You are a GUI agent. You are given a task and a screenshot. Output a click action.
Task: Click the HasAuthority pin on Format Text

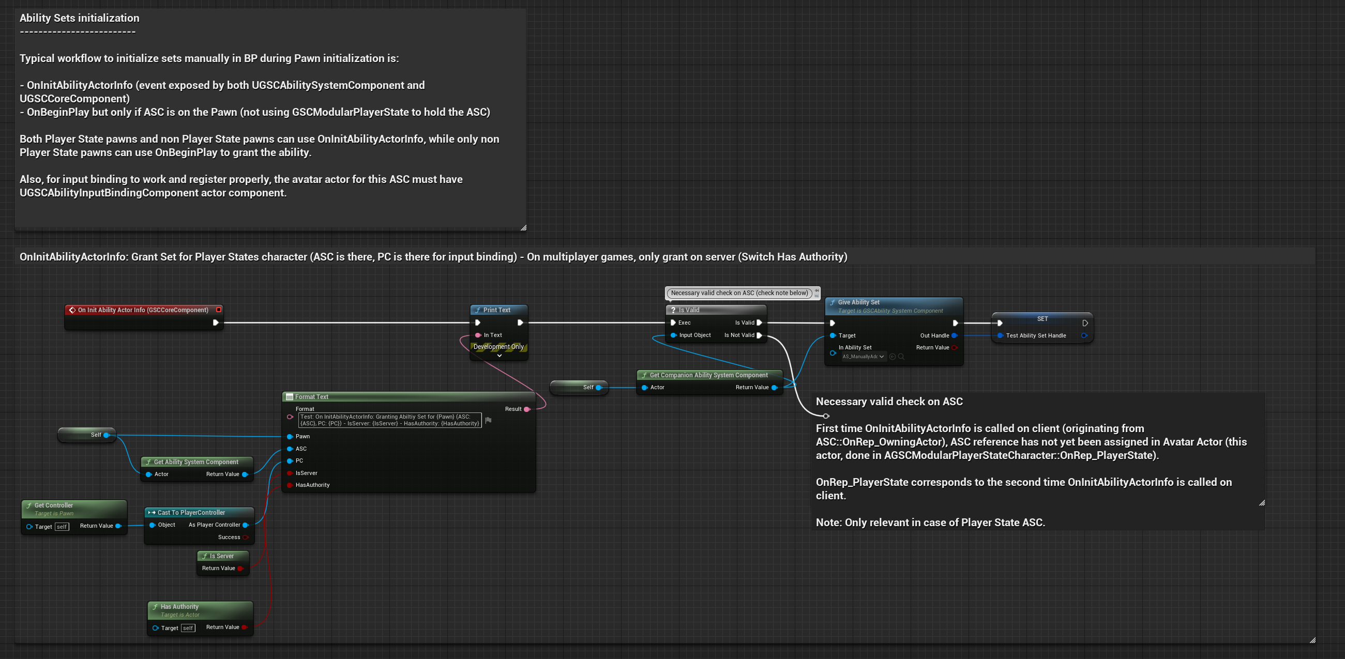290,485
